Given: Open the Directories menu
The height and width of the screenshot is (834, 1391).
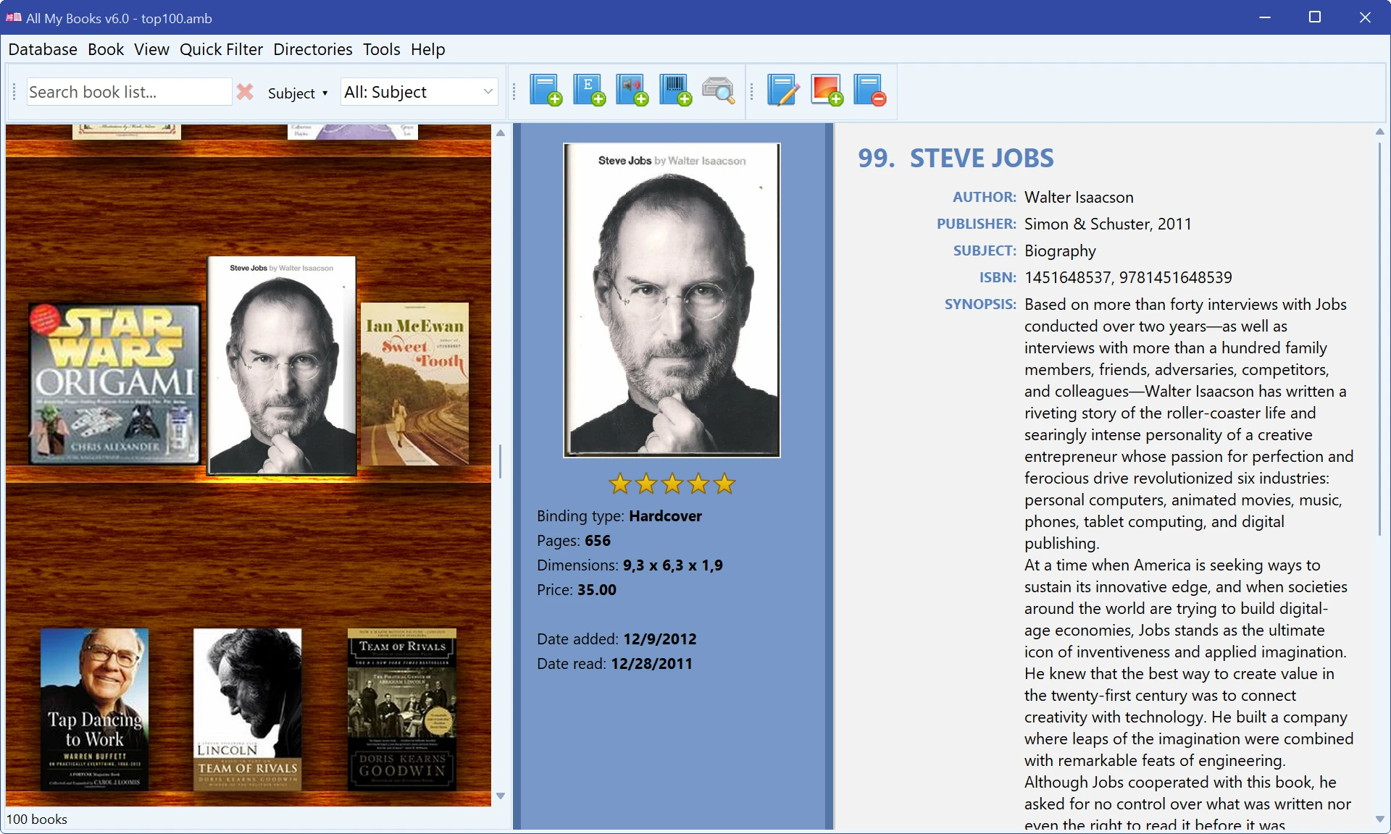Looking at the screenshot, I should [x=313, y=49].
